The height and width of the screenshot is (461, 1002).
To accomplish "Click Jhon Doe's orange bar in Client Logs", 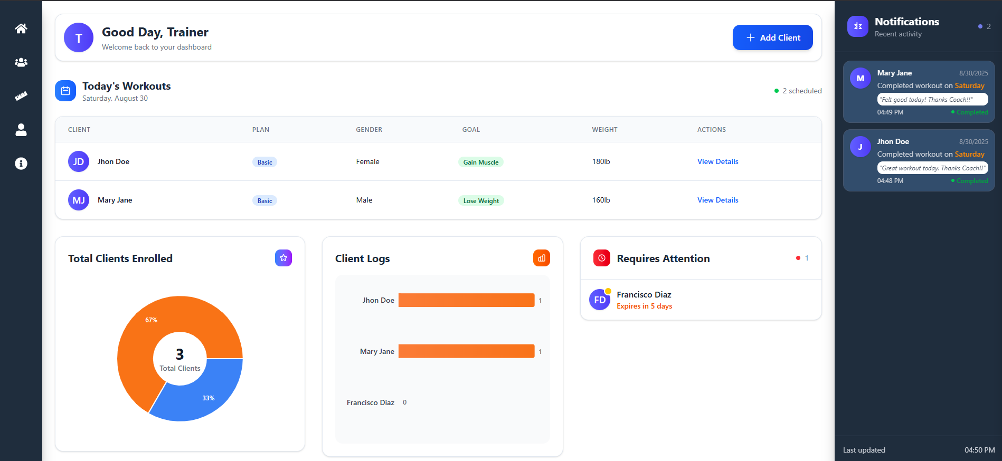I will click(x=466, y=300).
